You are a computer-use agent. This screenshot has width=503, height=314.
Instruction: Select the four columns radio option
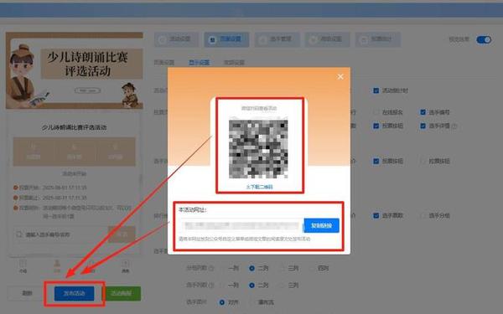[312, 268]
